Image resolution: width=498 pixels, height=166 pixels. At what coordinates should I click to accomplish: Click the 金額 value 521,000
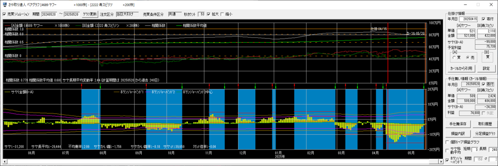point(466,35)
